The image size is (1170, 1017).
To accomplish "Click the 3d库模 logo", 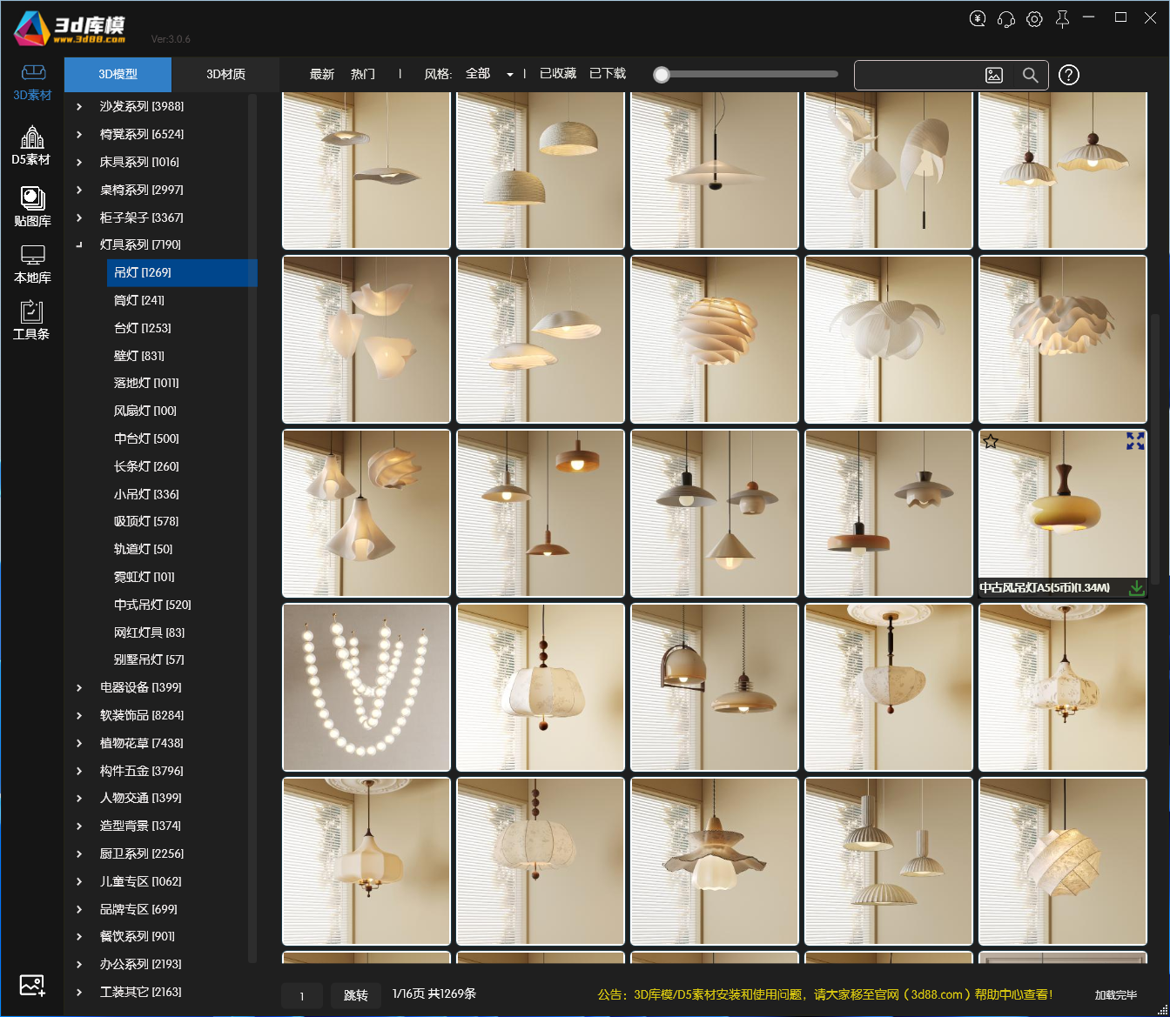I will 70,29.
